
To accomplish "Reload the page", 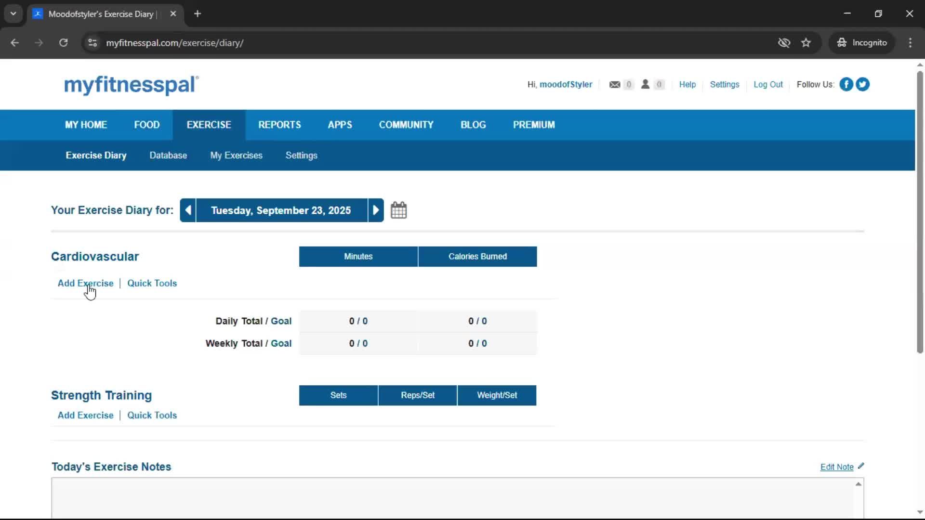I will (63, 43).
